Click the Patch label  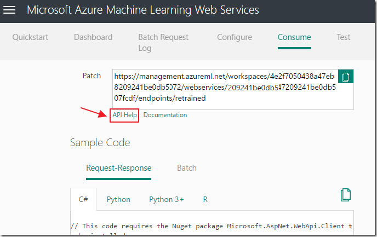pos(92,76)
